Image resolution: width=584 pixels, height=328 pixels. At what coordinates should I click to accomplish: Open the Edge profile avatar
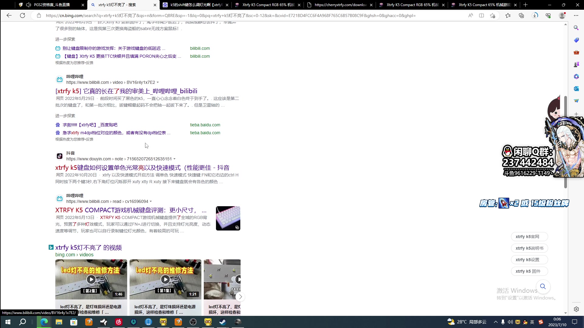tap(562, 15)
